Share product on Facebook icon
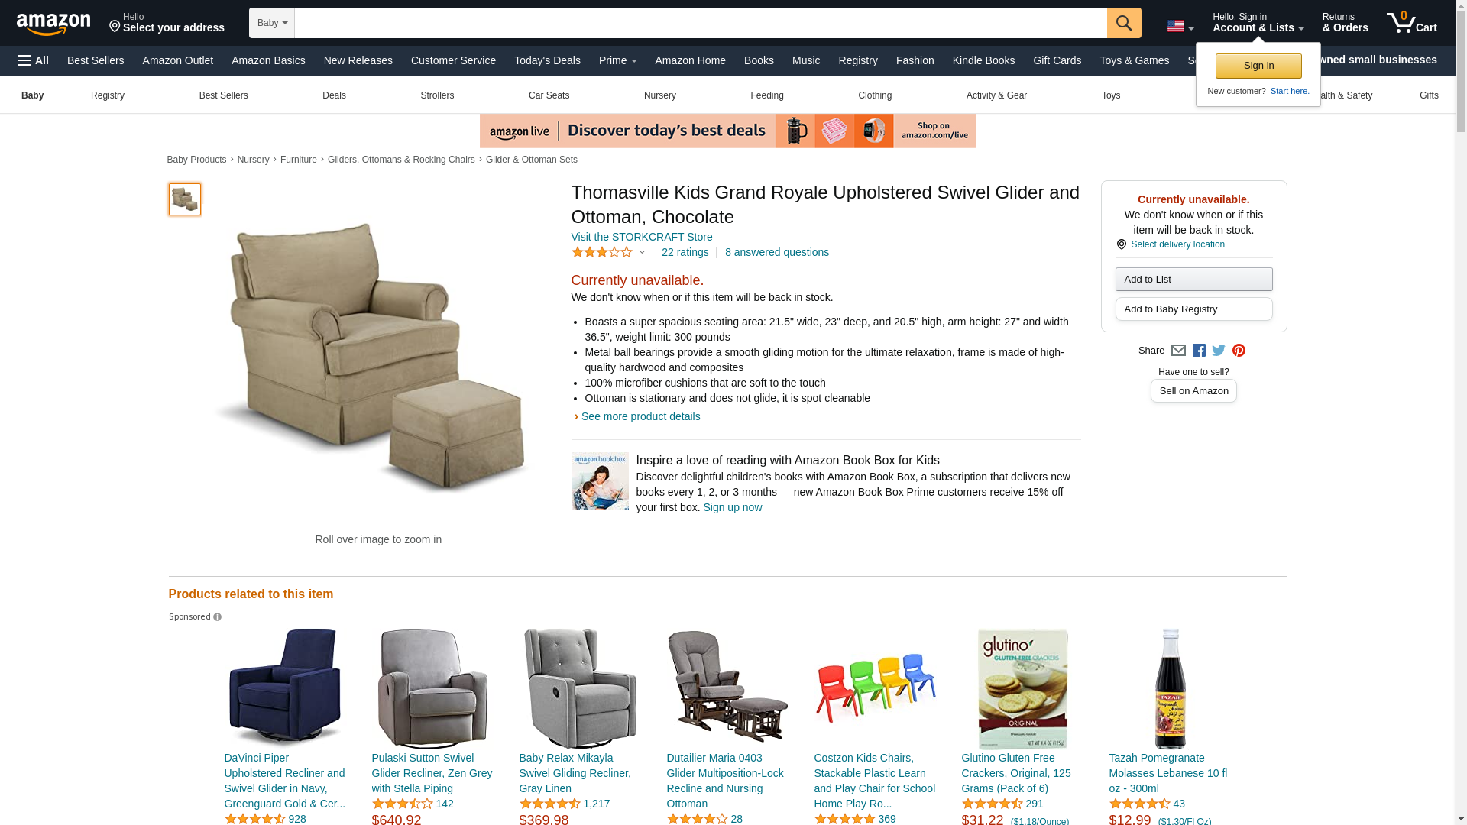 point(1199,351)
